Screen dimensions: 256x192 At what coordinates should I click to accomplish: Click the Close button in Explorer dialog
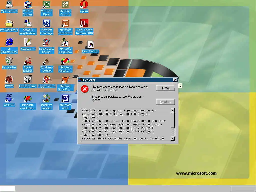point(165,88)
